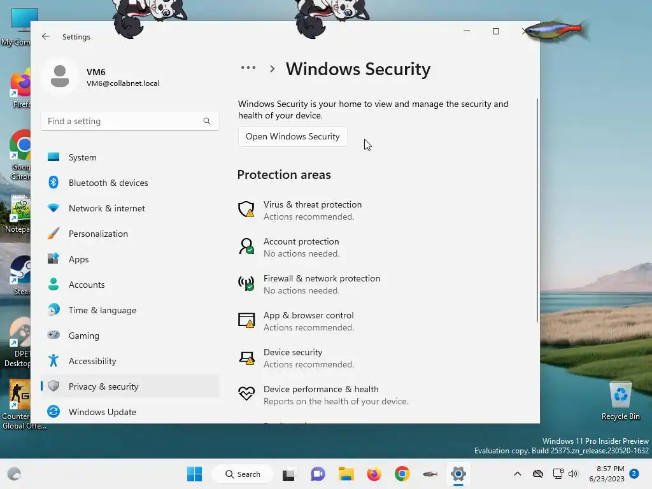Click the Settings gear on the taskbar

point(458,474)
